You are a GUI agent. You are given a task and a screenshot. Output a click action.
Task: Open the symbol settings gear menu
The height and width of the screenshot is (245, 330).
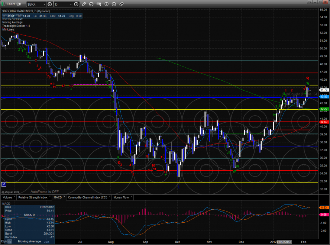pyautogui.click(x=50, y=4)
